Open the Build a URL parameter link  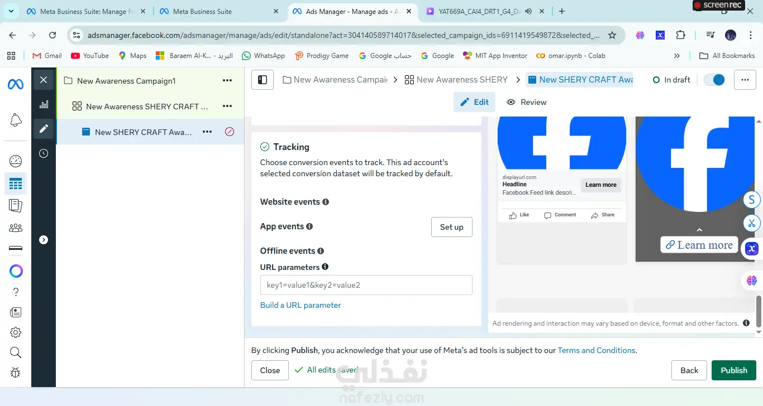pos(301,305)
